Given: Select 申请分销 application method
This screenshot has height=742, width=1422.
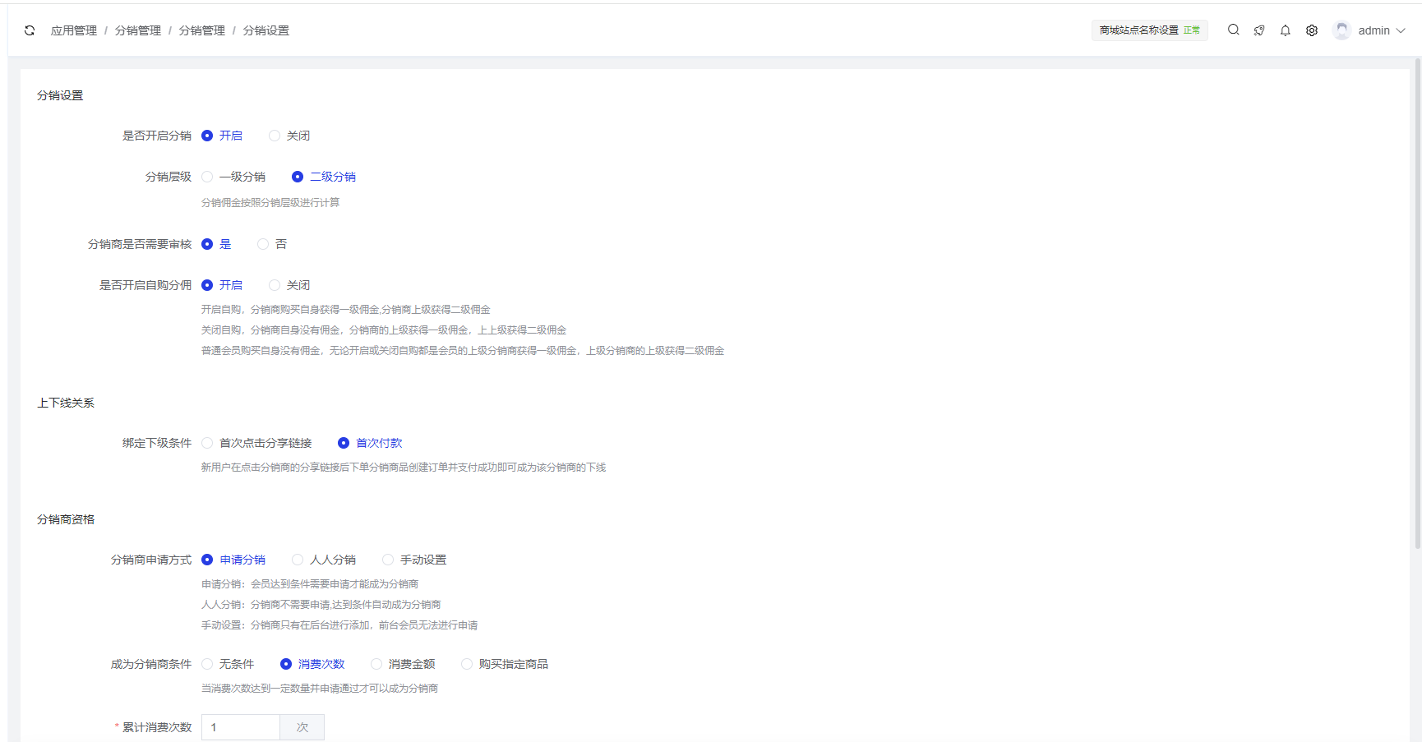Looking at the screenshot, I should tap(233, 560).
